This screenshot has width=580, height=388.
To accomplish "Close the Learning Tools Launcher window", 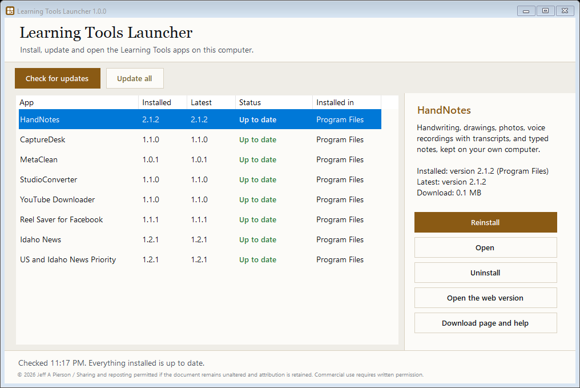I will [x=565, y=11].
